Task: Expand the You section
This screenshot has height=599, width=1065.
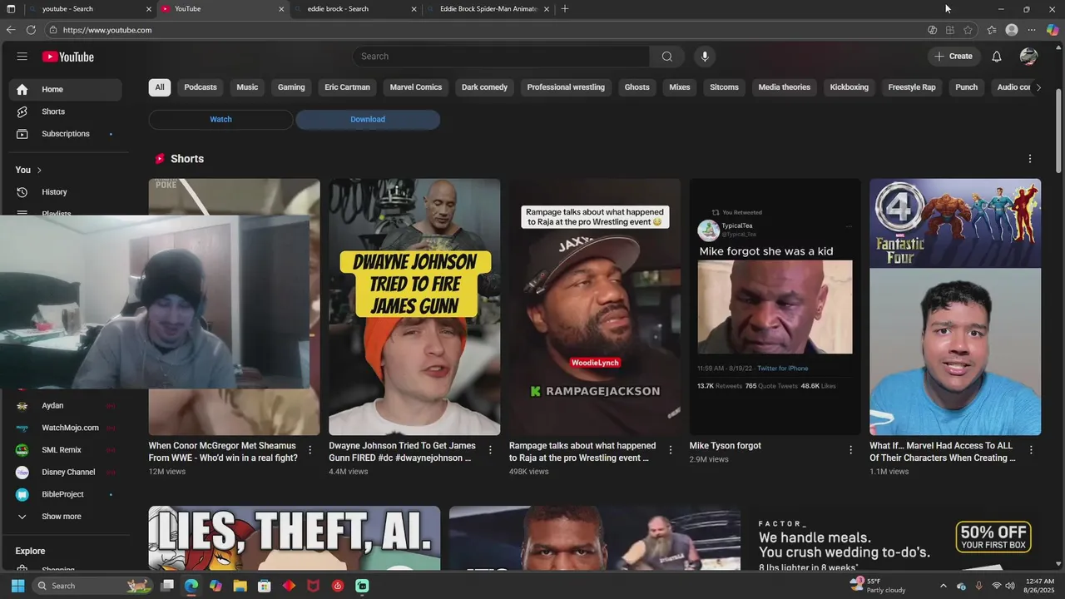Action: point(28,170)
